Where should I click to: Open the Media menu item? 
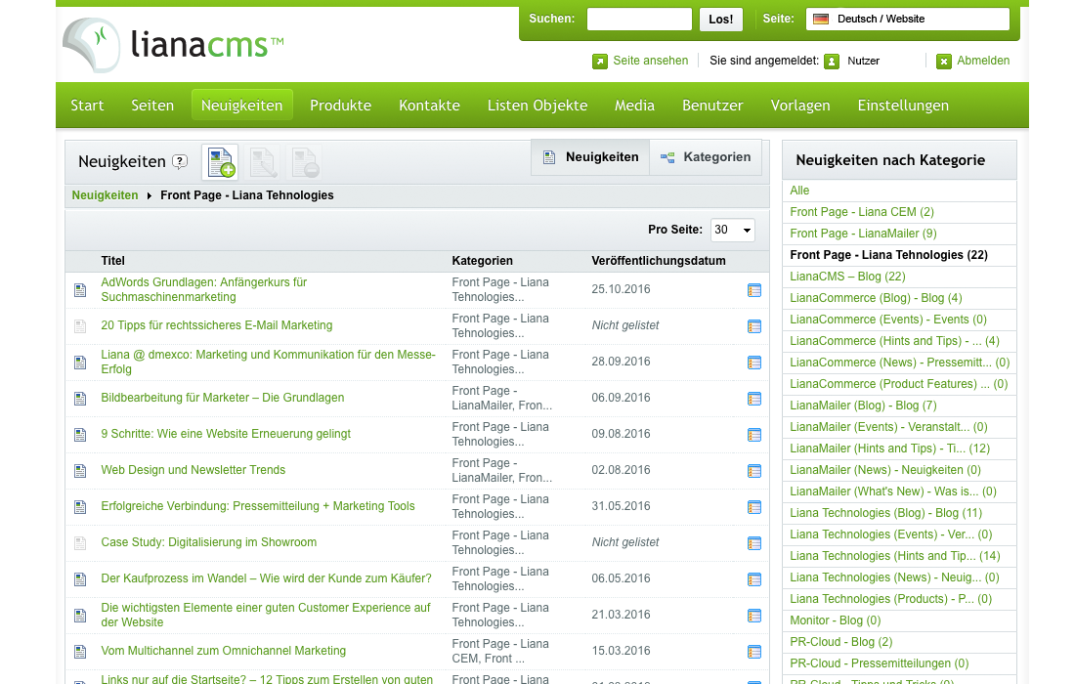pyautogui.click(x=634, y=106)
